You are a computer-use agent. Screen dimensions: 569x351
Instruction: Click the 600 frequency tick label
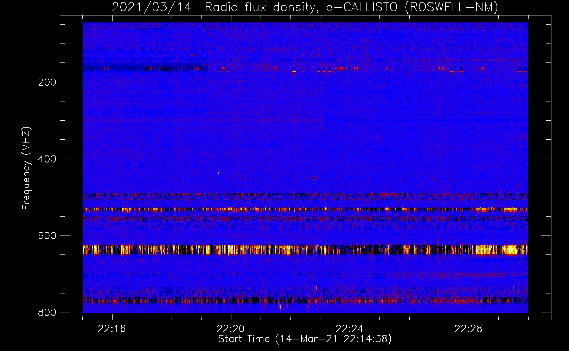pyautogui.click(x=47, y=236)
